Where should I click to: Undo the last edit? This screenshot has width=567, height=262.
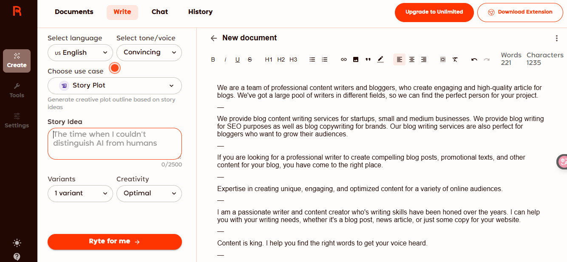[x=474, y=59]
